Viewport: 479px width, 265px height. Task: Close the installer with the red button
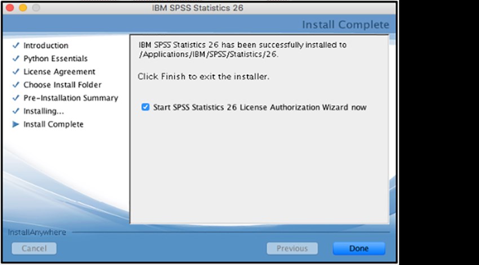click(x=10, y=8)
